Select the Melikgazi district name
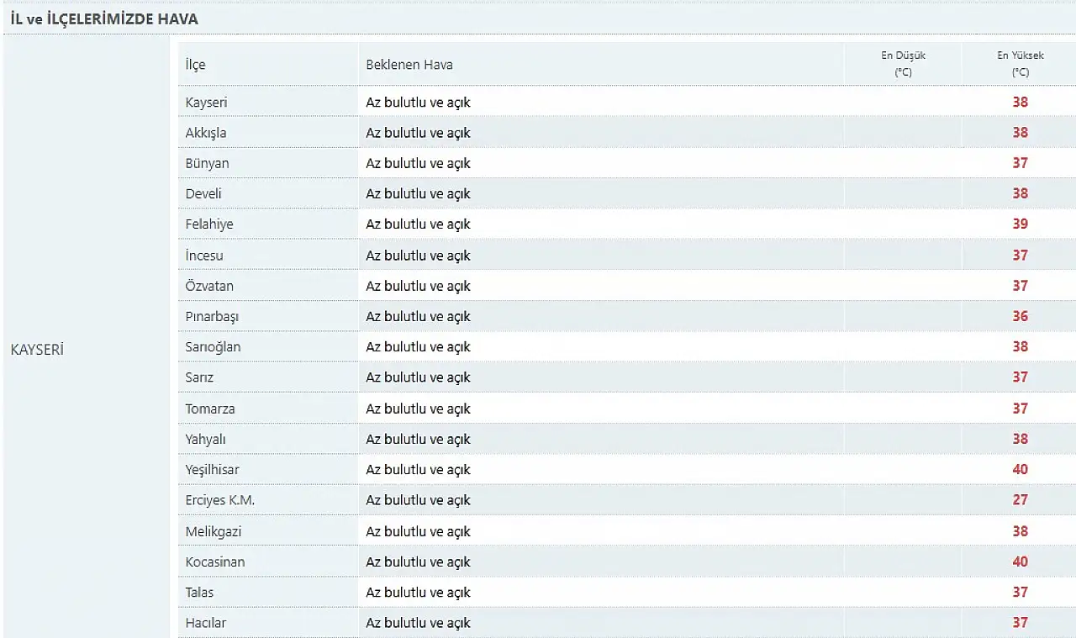 214,530
